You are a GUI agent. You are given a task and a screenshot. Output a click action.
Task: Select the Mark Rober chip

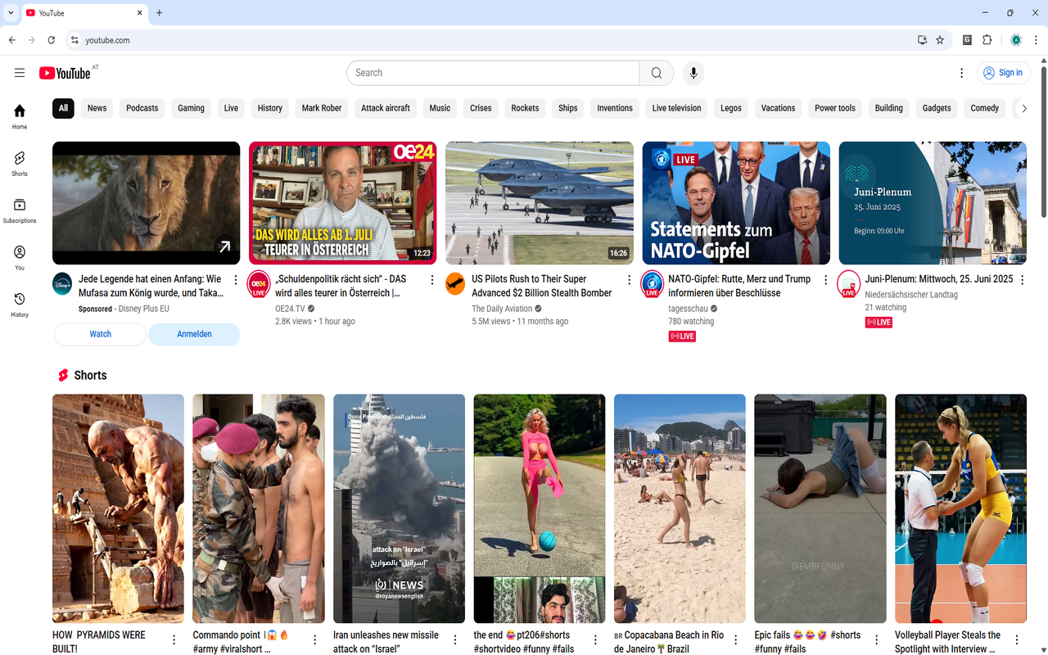tap(322, 108)
